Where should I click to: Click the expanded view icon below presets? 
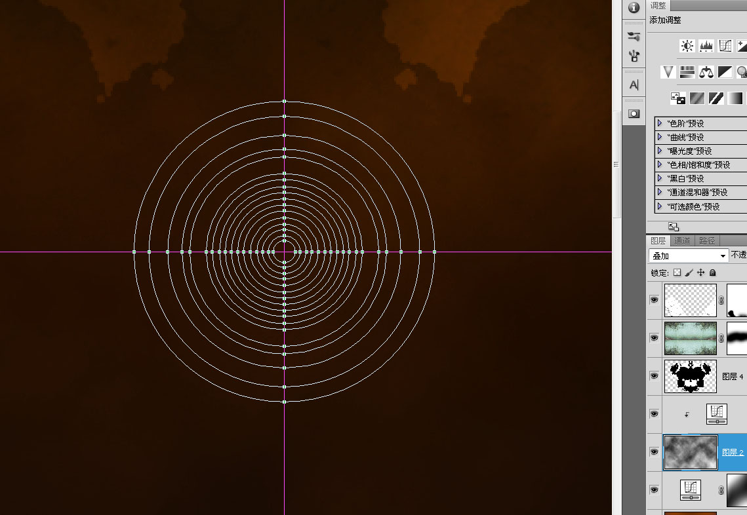click(x=673, y=227)
